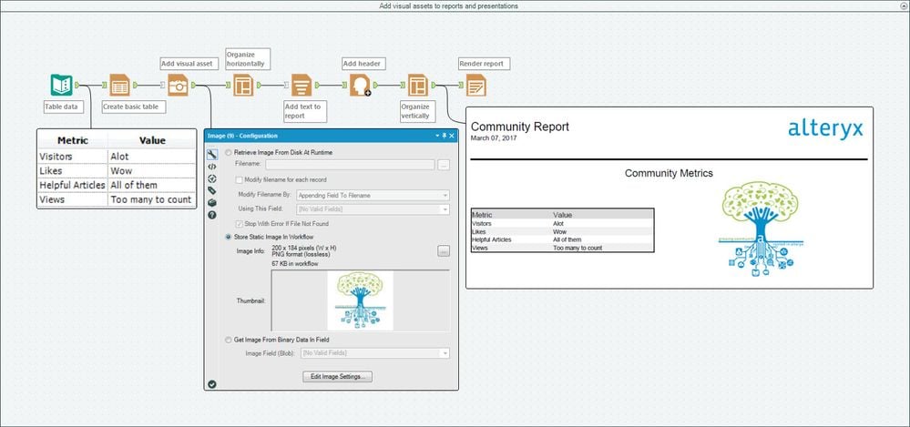Click the Organize vertically annotation label
This screenshot has width=910, height=427.
pos(418,111)
